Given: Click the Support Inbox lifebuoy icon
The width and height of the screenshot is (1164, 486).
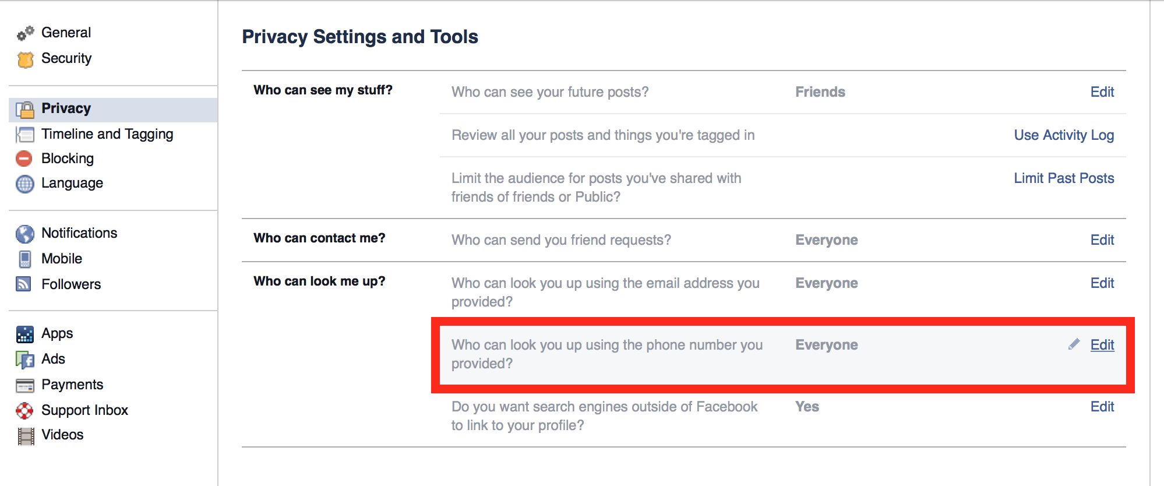Looking at the screenshot, I should (25, 411).
